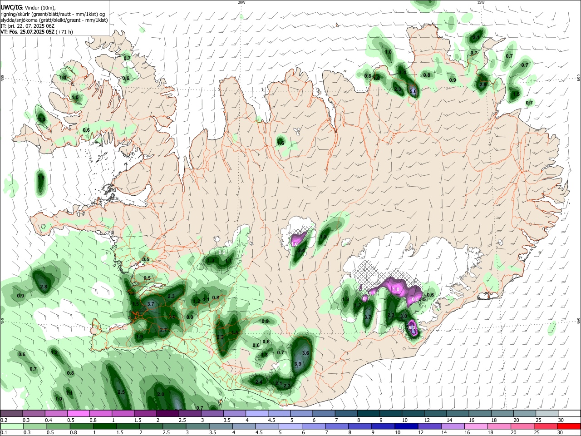Image resolution: width=581 pixels, height=436 pixels.
Task: Click the 2.8 precipitation value on the map
Action: (44, 287)
